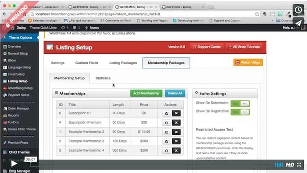Select the Membership Packages tab

166,63
